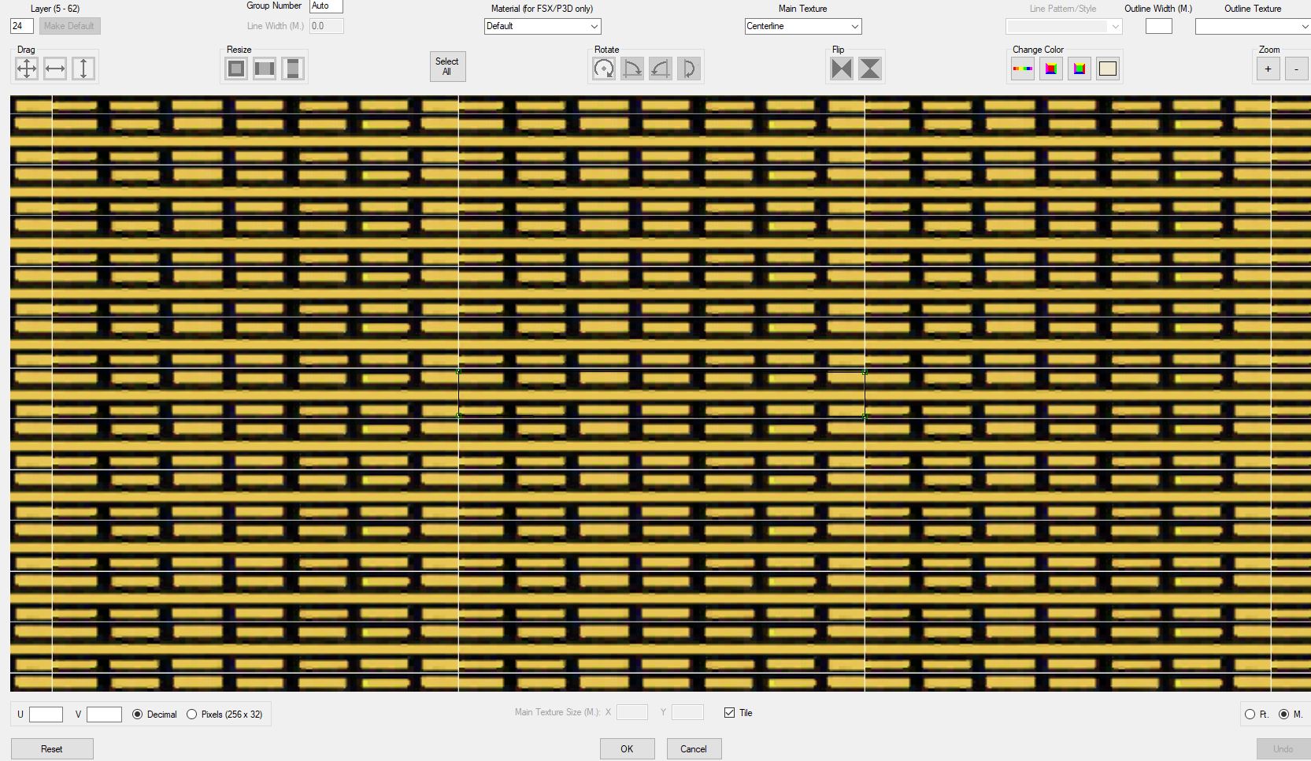Click the Reset button

point(51,748)
